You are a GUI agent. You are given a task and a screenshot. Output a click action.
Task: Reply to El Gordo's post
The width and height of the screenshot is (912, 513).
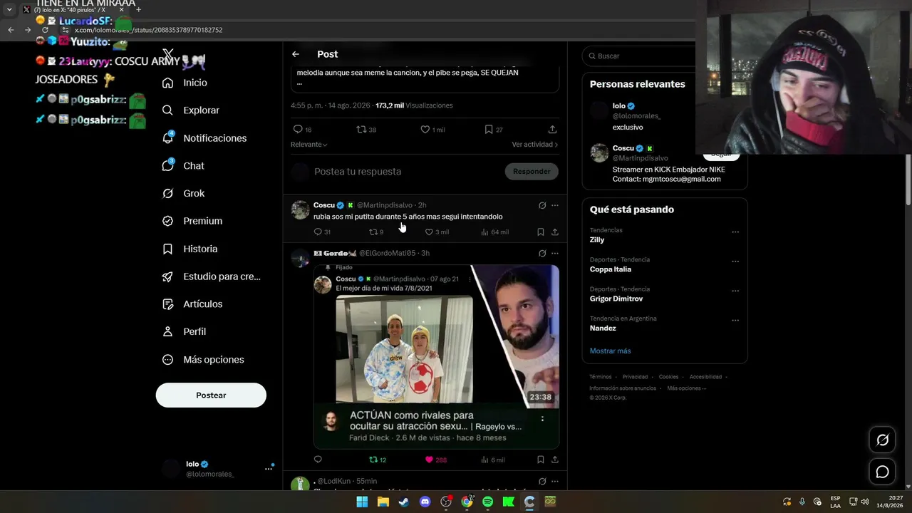coord(318,460)
